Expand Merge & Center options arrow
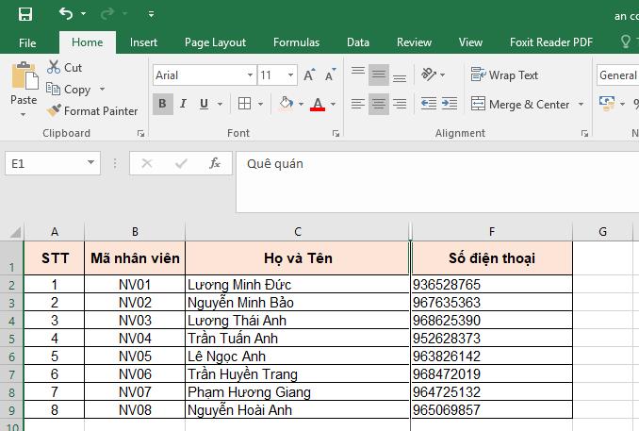Viewport: 639px width, 431px height. (x=581, y=105)
